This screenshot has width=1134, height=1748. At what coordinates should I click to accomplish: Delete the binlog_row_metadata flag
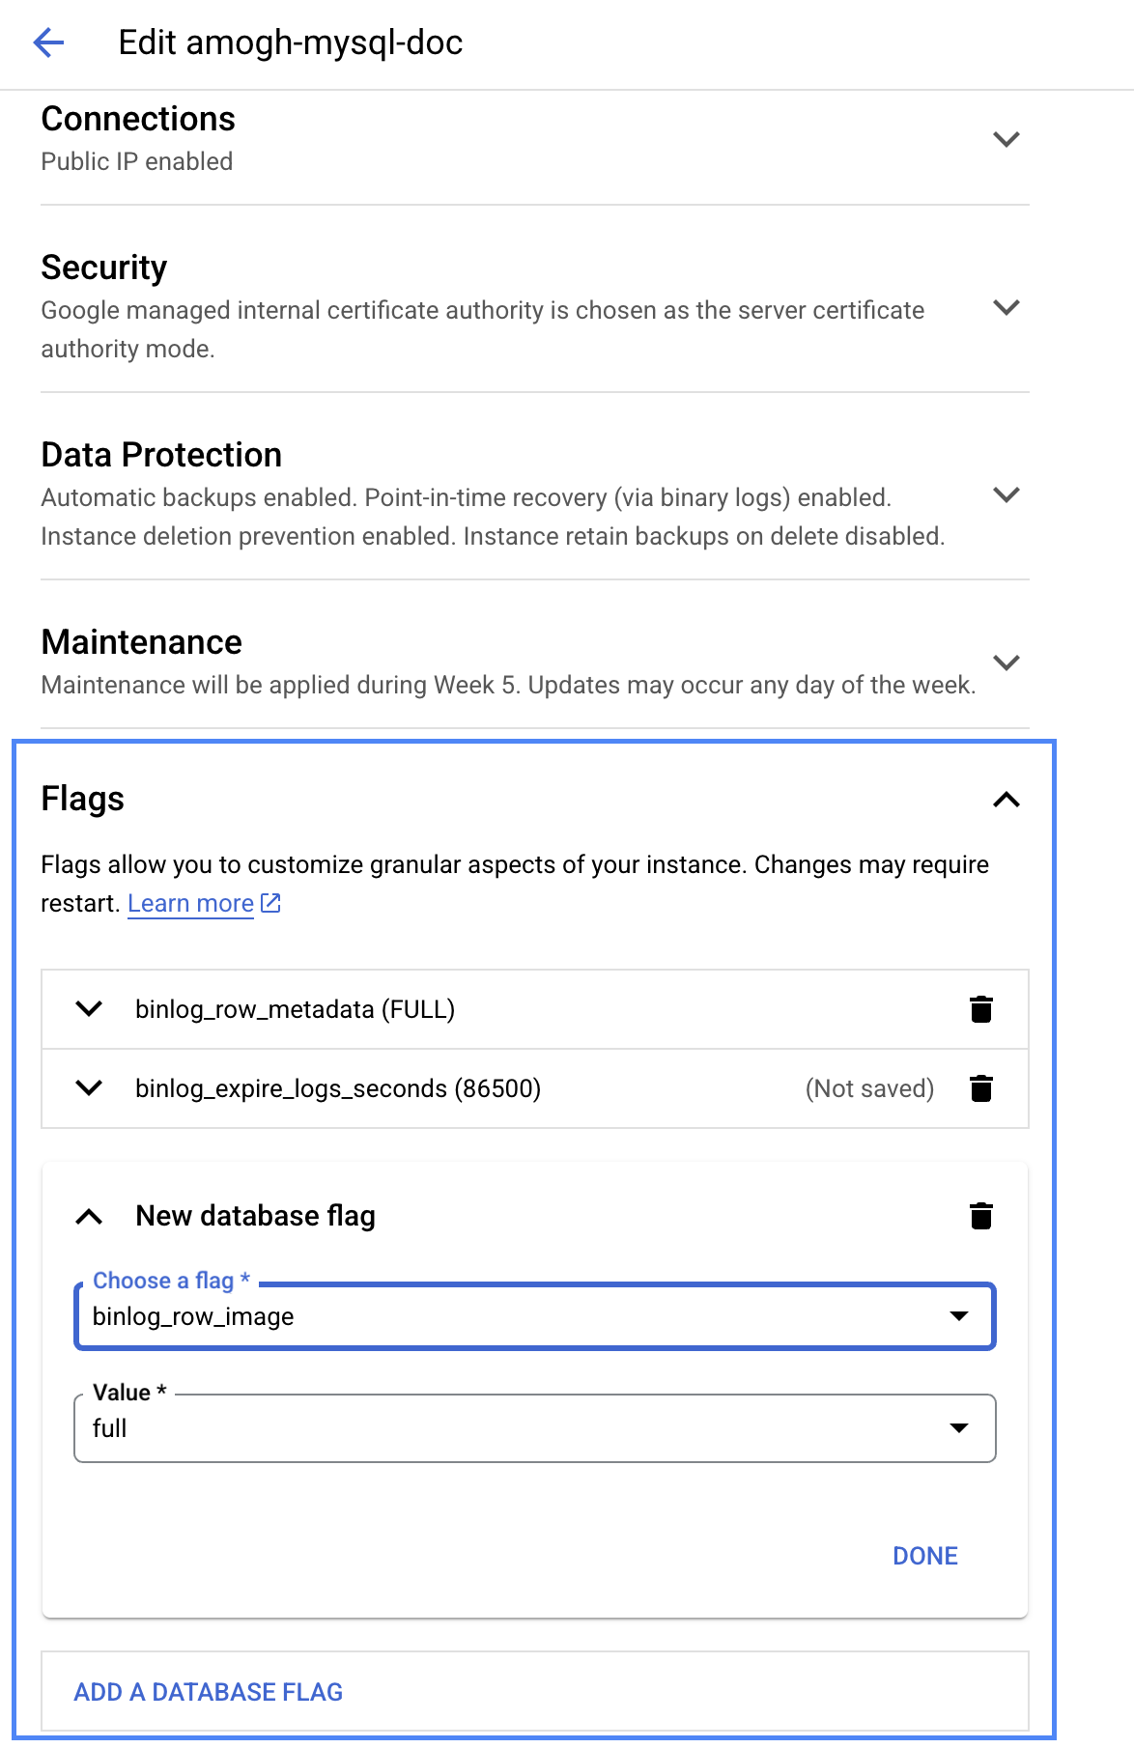(x=982, y=1010)
